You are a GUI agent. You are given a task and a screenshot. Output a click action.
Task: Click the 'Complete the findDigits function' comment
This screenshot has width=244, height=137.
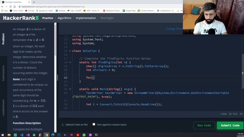tap(115, 59)
